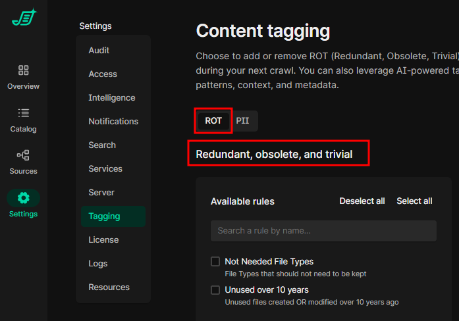Open the License settings section
Image resolution: width=459 pixels, height=321 pixels.
[x=103, y=240]
